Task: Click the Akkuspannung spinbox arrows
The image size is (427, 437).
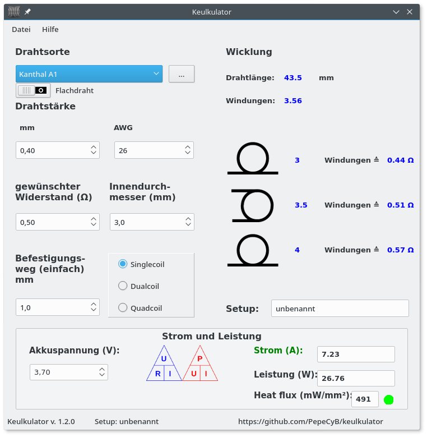Action: click(x=101, y=372)
